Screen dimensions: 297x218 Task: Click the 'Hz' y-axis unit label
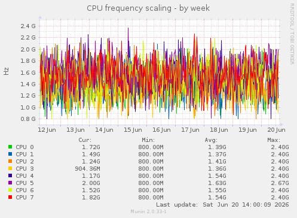(x=7, y=71)
